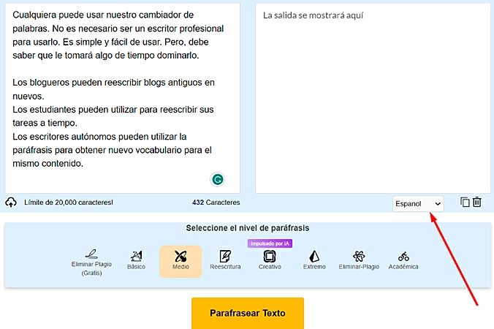This screenshot has width=494, height=329.
Task: Delete text using the trash icon
Action: pos(477,203)
